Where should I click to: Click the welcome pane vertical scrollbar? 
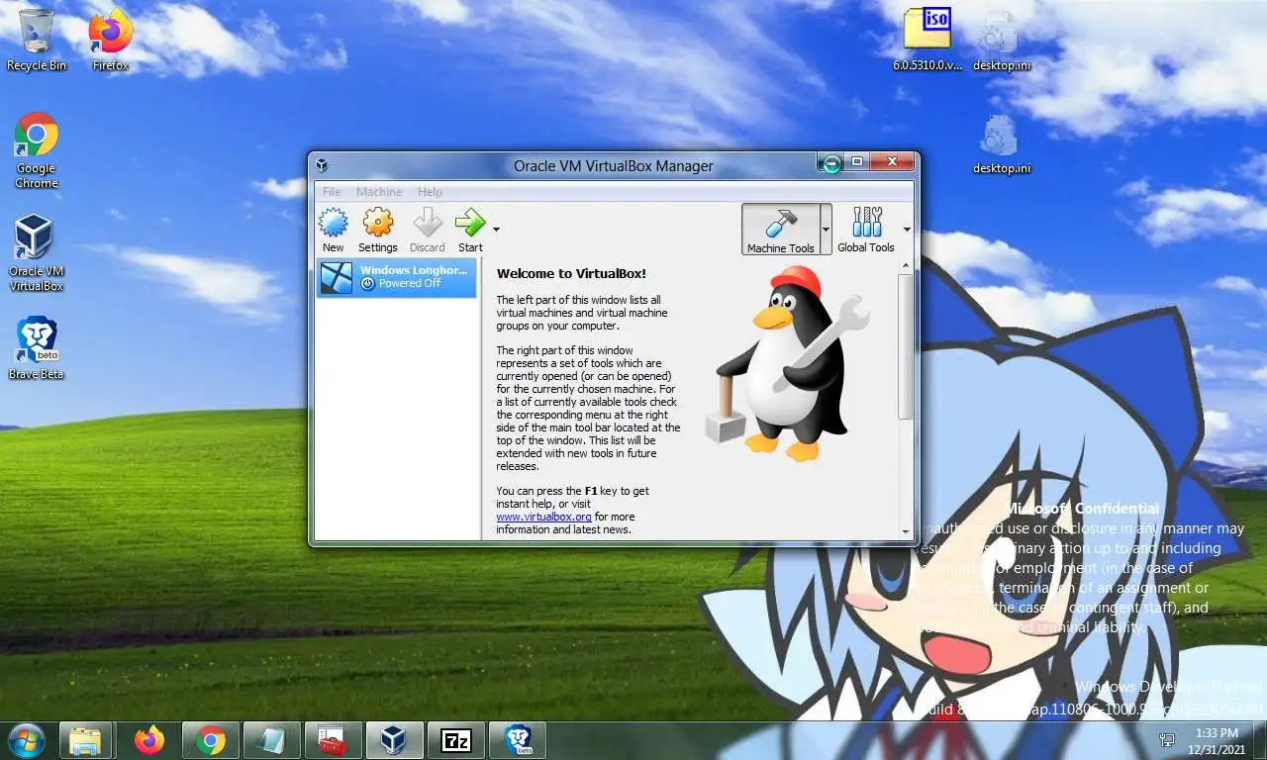906,346
